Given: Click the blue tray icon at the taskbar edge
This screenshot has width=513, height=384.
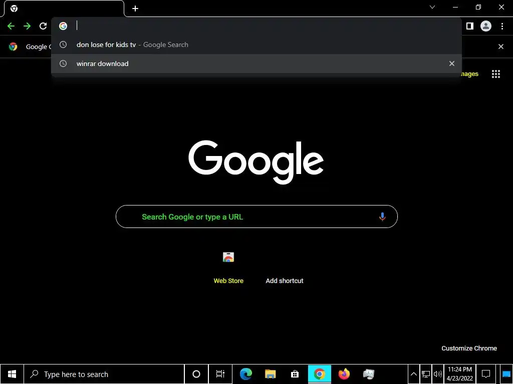Looking at the screenshot, I should point(506,374).
